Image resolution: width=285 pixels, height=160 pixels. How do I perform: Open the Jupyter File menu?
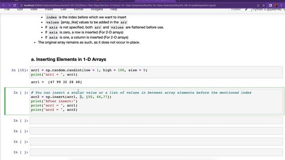coord(7,9)
